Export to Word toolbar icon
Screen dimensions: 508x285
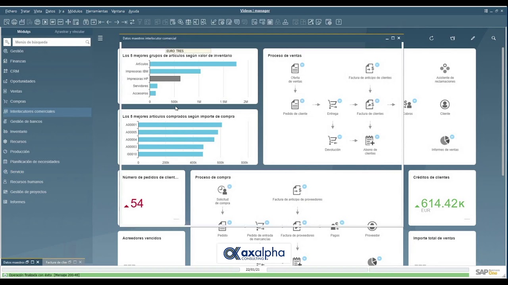click(52, 22)
